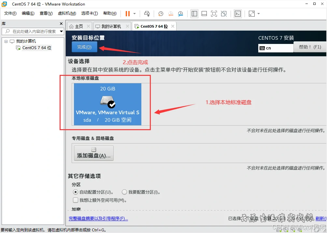Open the 编辑(E) menu
Screen dimensions: 327x233
point(28,14)
